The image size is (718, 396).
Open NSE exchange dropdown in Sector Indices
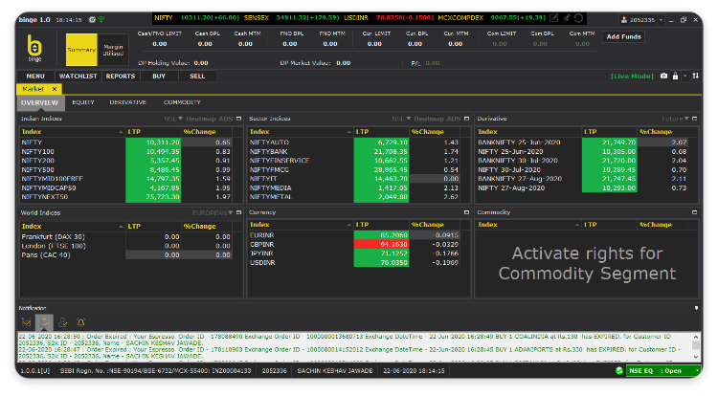coord(401,119)
